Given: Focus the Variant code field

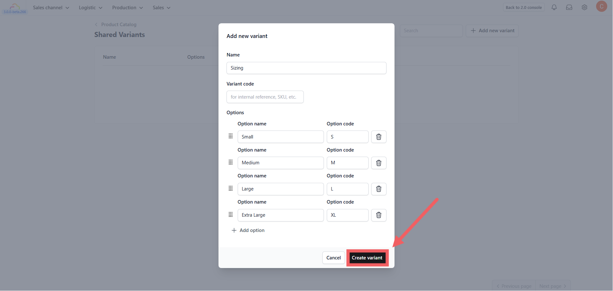Looking at the screenshot, I should pyautogui.click(x=265, y=97).
